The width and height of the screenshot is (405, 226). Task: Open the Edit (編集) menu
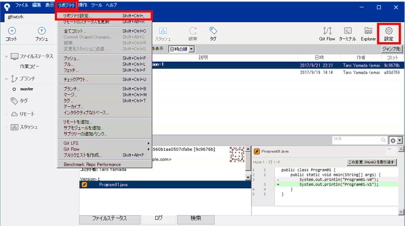pos(36,5)
